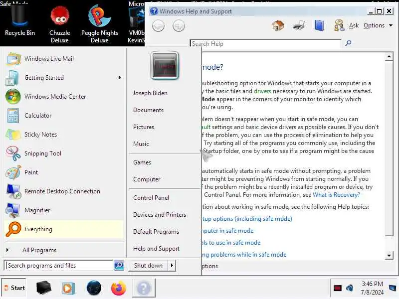Click the Shut down button
The width and height of the screenshot is (399, 299).
tap(148, 266)
